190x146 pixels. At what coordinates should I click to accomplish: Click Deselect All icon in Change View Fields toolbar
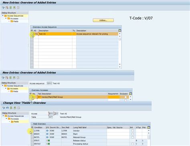[x=19, y=108]
